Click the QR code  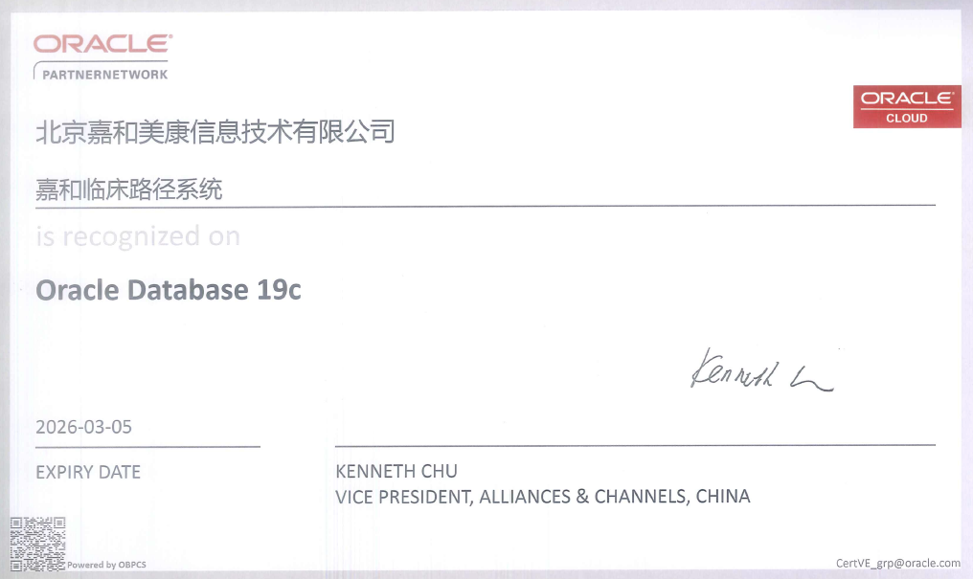37,543
